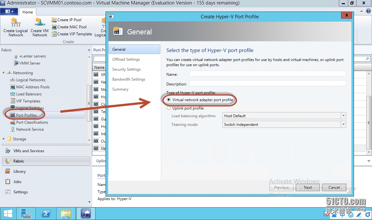
Task: Click the Name column header
Action: coord(99,67)
